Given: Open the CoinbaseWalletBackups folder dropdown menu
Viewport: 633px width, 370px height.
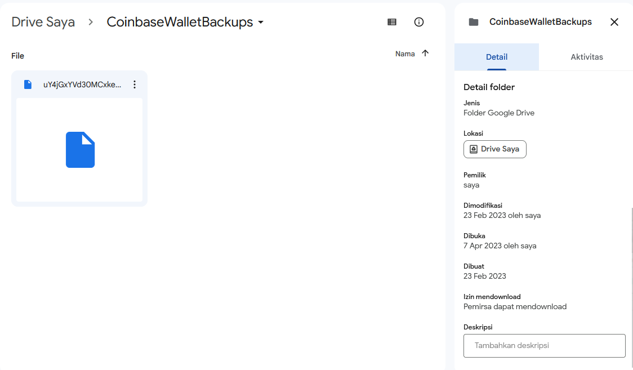Looking at the screenshot, I should pyautogui.click(x=261, y=22).
